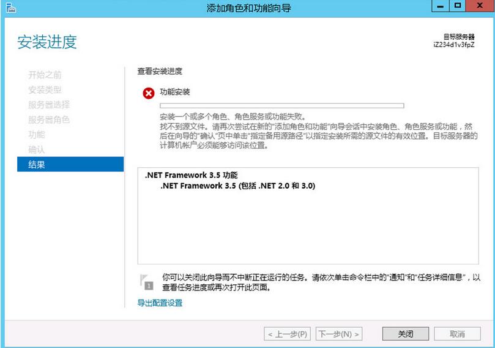Close the window with the red X
The image size is (495, 348).
[480, 6]
